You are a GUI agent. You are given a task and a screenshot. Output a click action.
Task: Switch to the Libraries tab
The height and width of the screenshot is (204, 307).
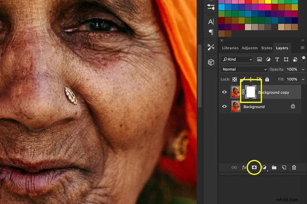230,48
